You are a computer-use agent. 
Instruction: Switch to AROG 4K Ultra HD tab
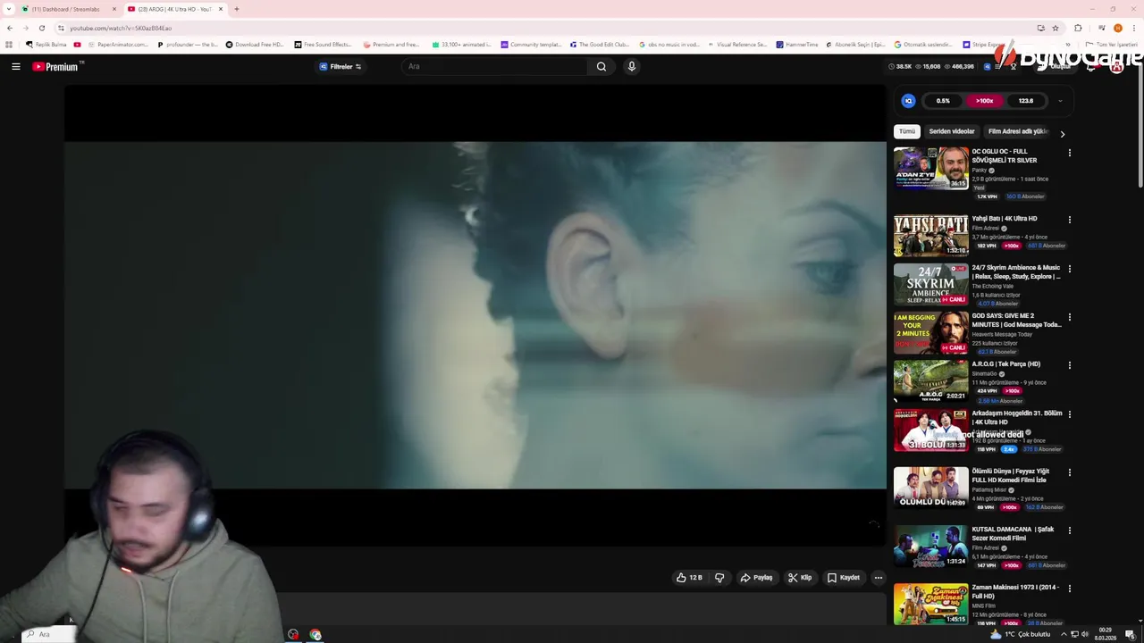click(175, 9)
